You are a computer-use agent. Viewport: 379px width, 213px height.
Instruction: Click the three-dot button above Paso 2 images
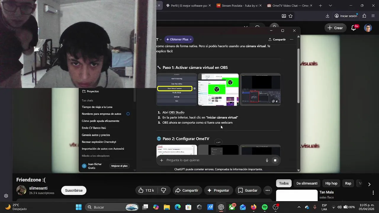coord(218,142)
